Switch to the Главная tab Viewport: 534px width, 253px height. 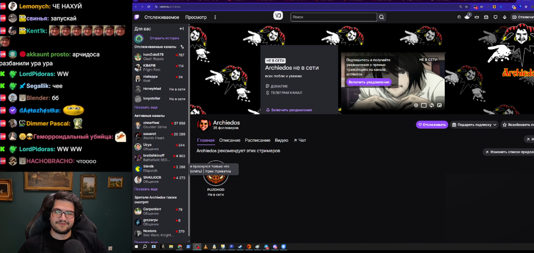(206, 140)
